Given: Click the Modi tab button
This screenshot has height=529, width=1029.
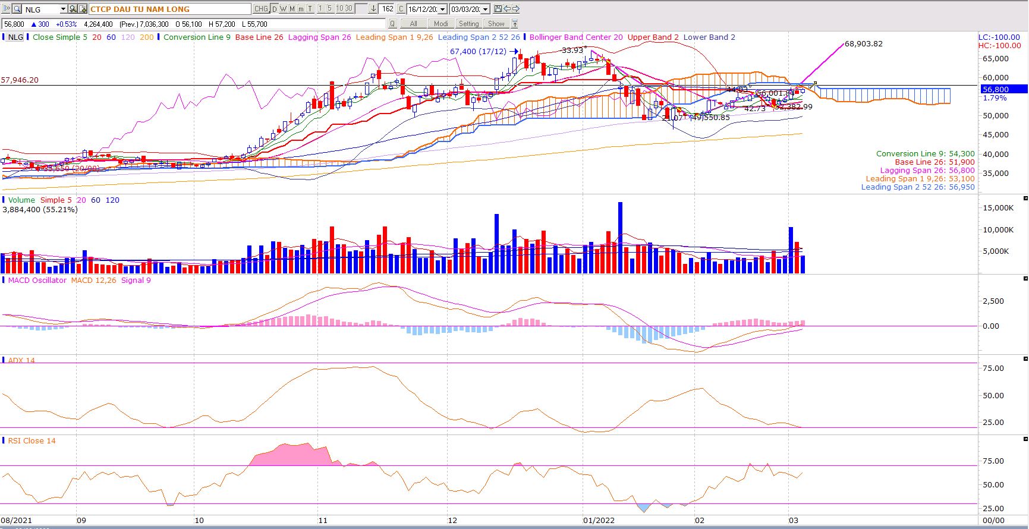Looking at the screenshot, I should tap(440, 24).
